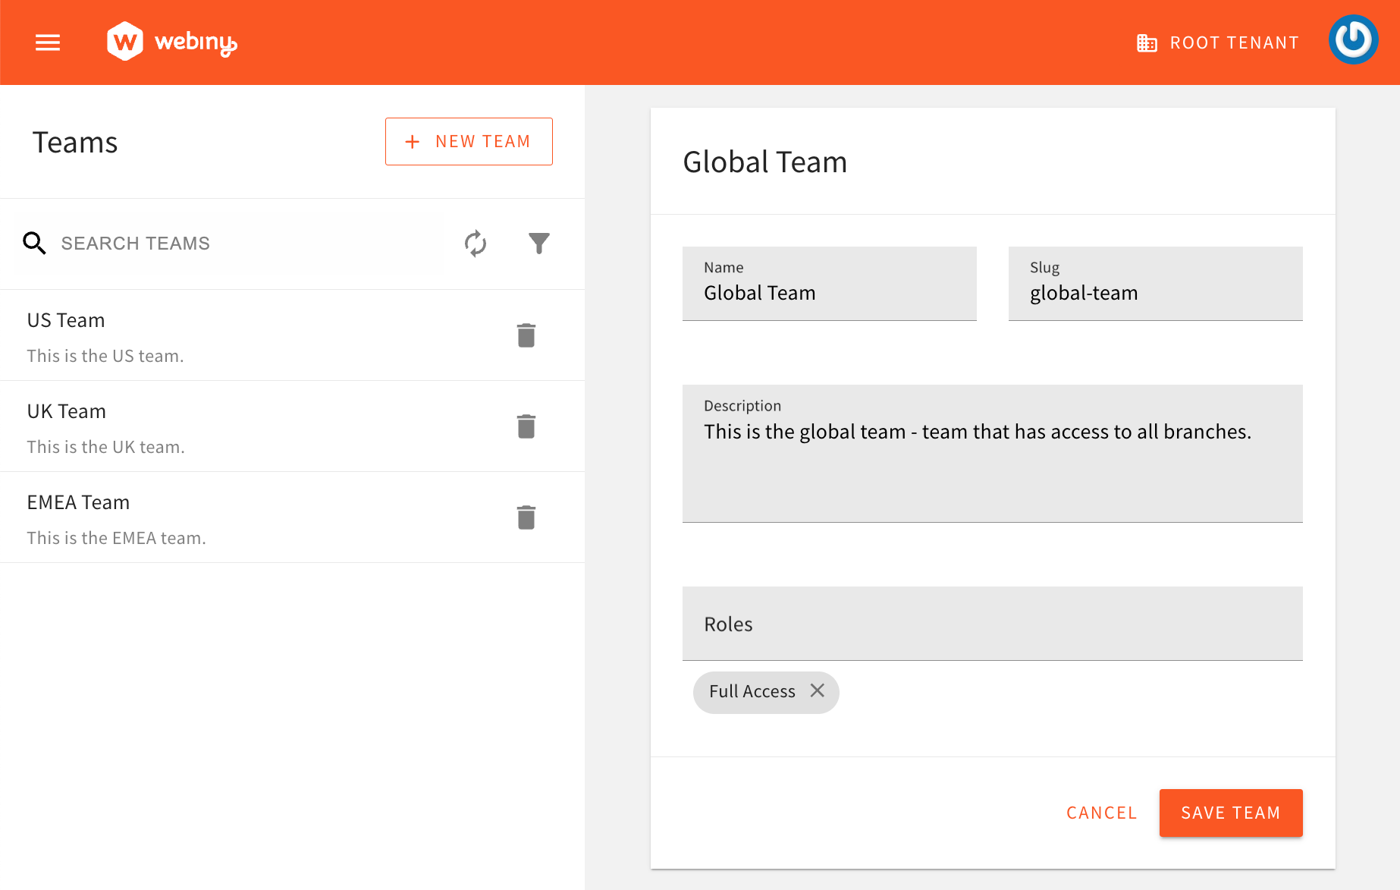Screen dimensions: 1400x890
Task: Delete the EMEA Team
Action: (526, 517)
